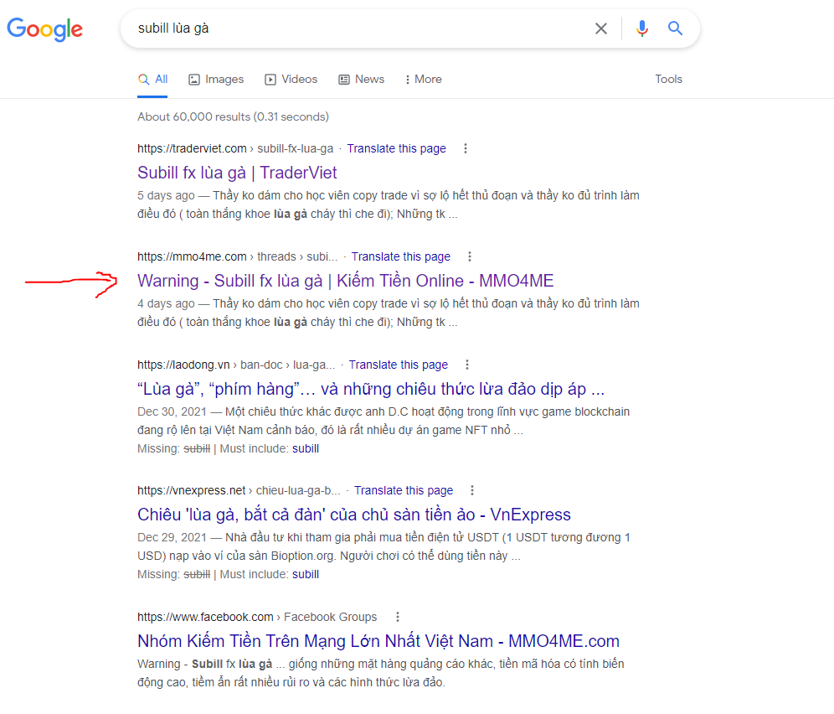This screenshot has width=834, height=714.
Task: Open 'Nhóm Kiếm Tiền Trên Mạng' Facebook result
Action: pyautogui.click(x=378, y=641)
